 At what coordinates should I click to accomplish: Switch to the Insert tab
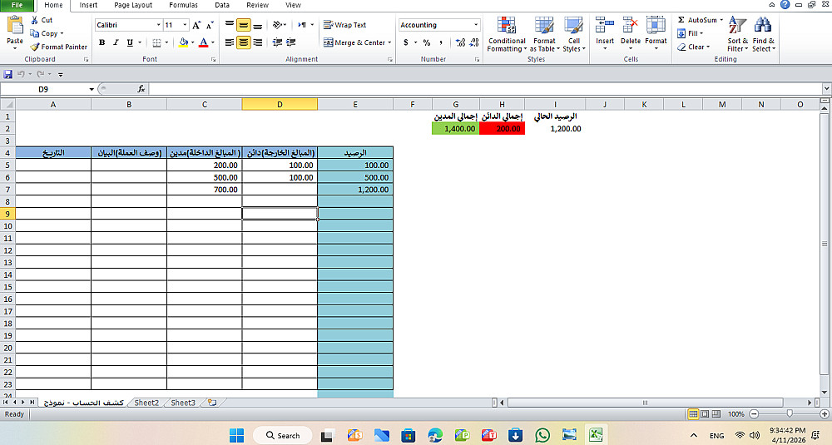[x=88, y=5]
